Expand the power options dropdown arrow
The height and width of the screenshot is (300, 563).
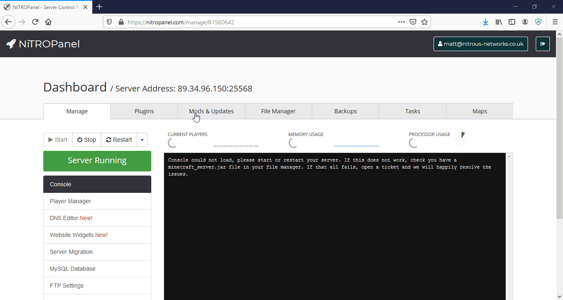pos(142,140)
